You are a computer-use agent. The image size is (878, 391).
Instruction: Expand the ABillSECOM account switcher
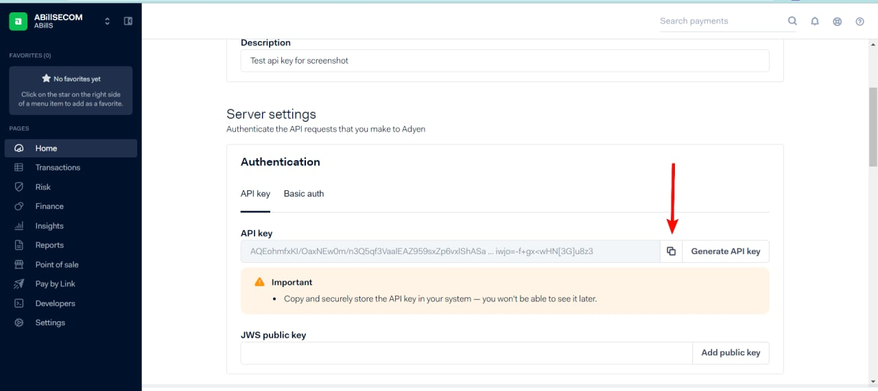point(107,21)
